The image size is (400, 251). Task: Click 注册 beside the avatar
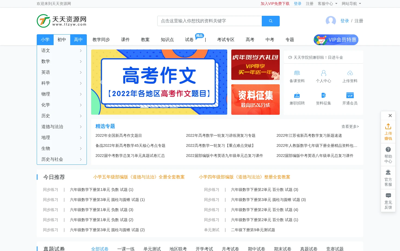pyautogui.click(x=359, y=21)
